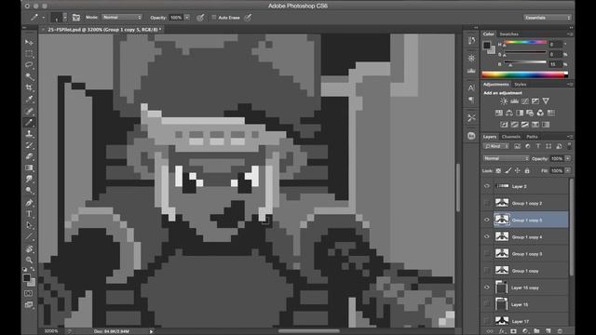Open the History panel icon

[x=471, y=41]
